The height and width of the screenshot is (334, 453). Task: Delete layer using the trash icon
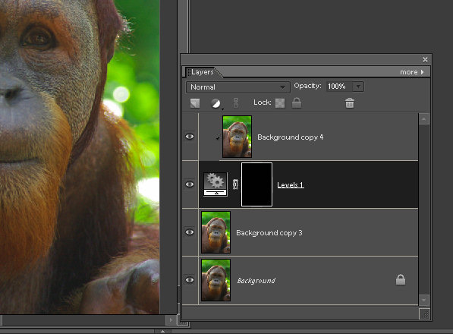(x=350, y=103)
